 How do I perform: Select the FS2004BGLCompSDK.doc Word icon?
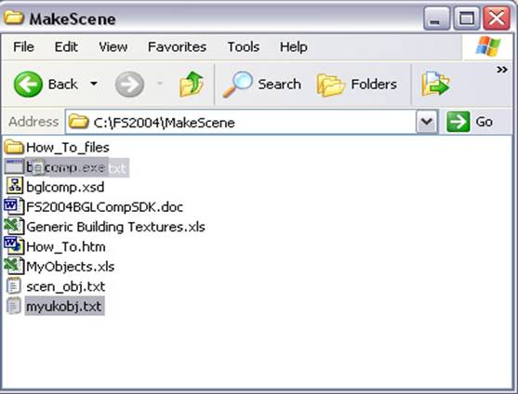pos(14,206)
